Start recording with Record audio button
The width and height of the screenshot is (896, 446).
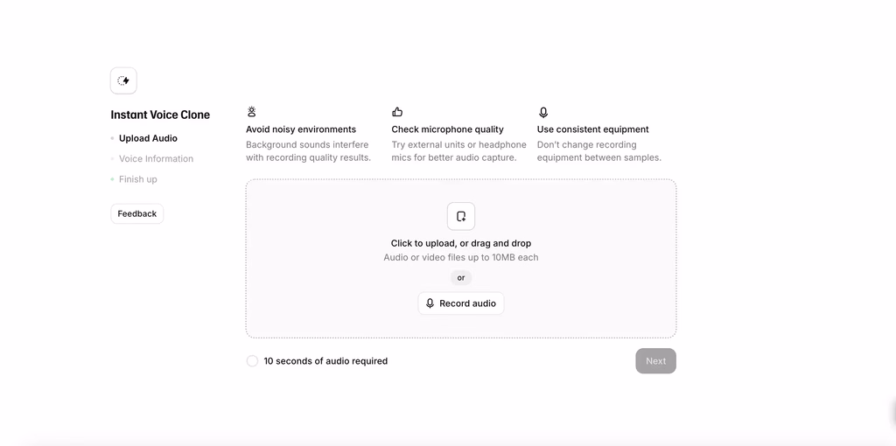[x=461, y=303]
